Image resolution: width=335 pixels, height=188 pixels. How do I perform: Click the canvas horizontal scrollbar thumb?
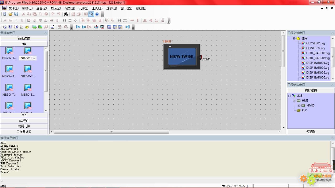pyautogui.click(x=111, y=132)
